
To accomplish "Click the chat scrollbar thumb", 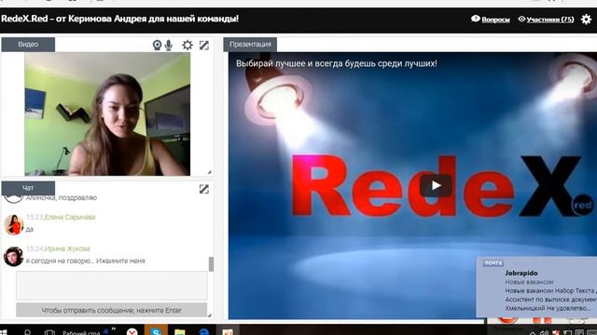I will coord(212,264).
